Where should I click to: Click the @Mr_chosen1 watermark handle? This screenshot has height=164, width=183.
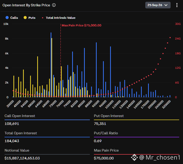[x=160, y=157]
